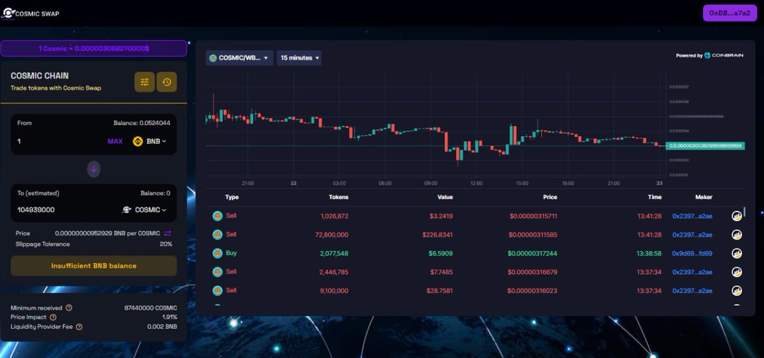
Task: Open the BNB token selector dropdown
Action: tap(150, 141)
